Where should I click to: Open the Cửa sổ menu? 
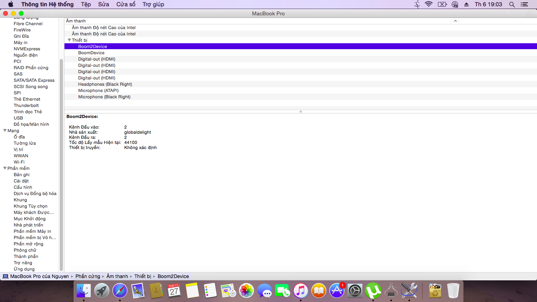click(x=126, y=4)
